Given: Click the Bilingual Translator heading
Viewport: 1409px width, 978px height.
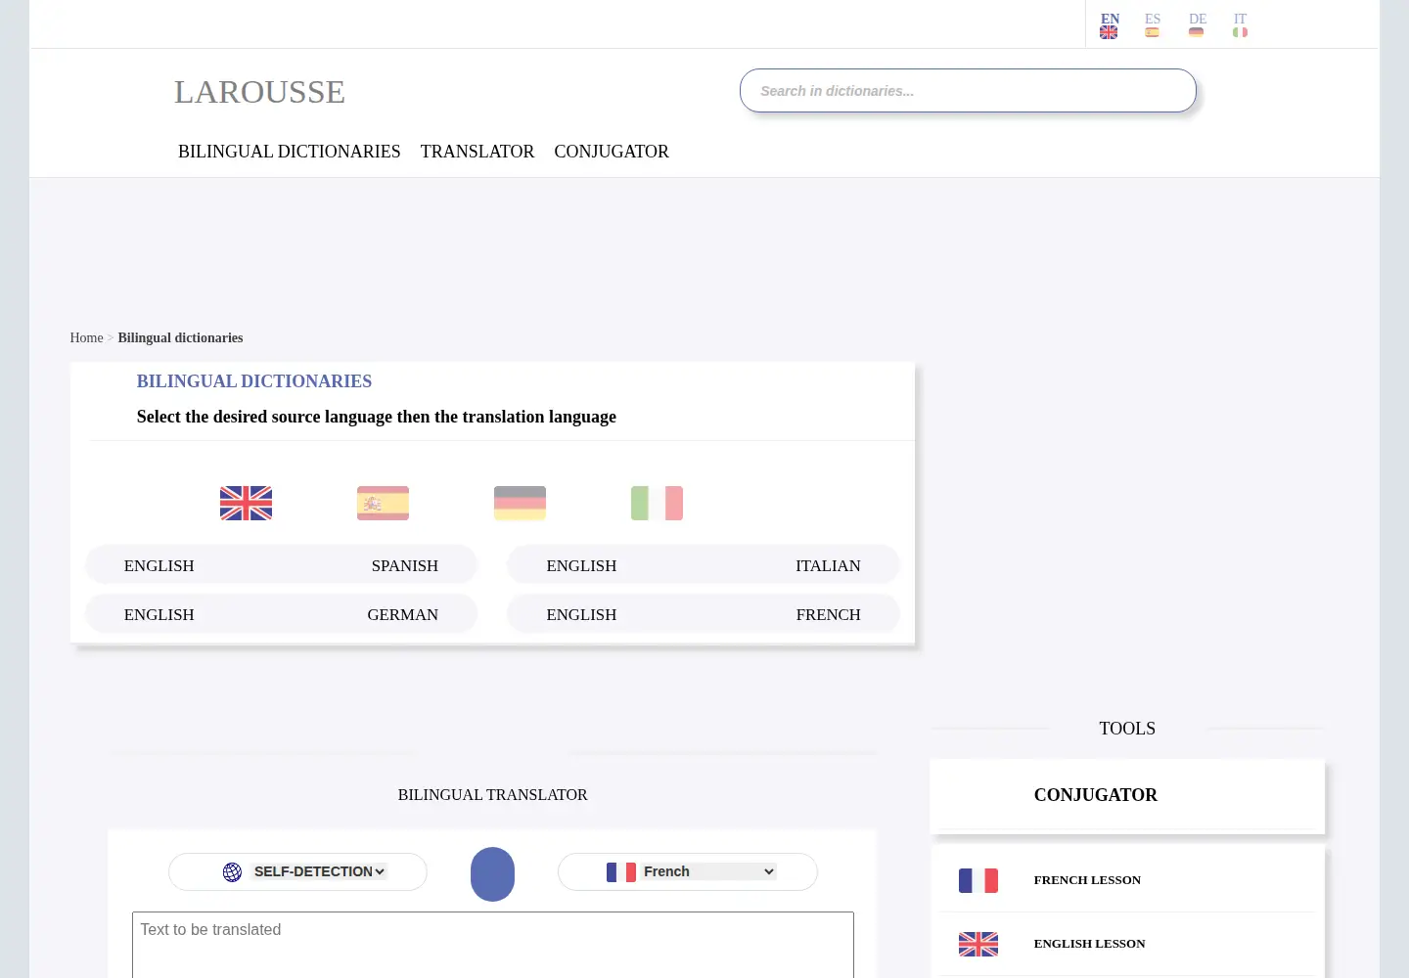Looking at the screenshot, I should click(492, 795).
